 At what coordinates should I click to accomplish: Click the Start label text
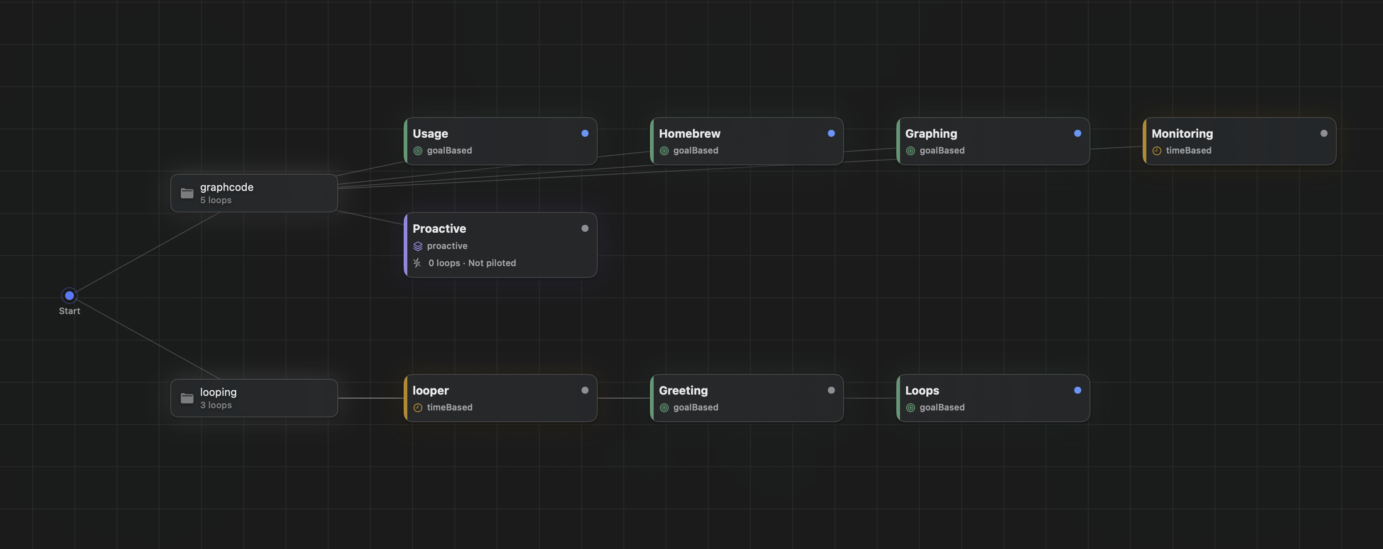pyautogui.click(x=69, y=311)
